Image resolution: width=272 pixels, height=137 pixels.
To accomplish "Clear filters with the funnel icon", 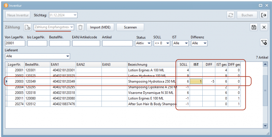I will coord(263,42).
